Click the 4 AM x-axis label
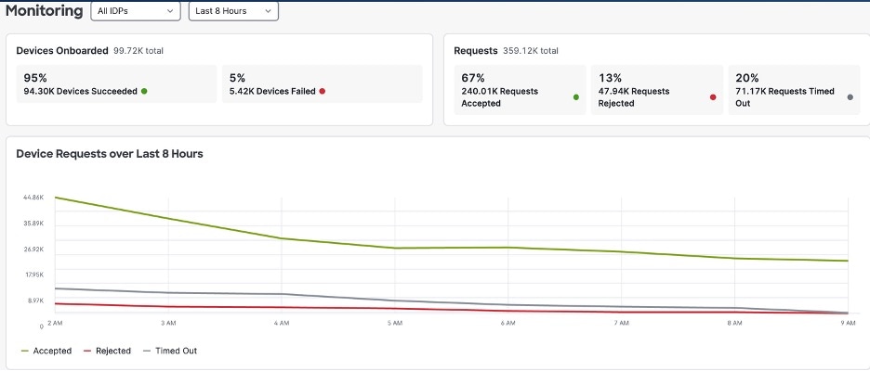870x371 pixels. 282,323
